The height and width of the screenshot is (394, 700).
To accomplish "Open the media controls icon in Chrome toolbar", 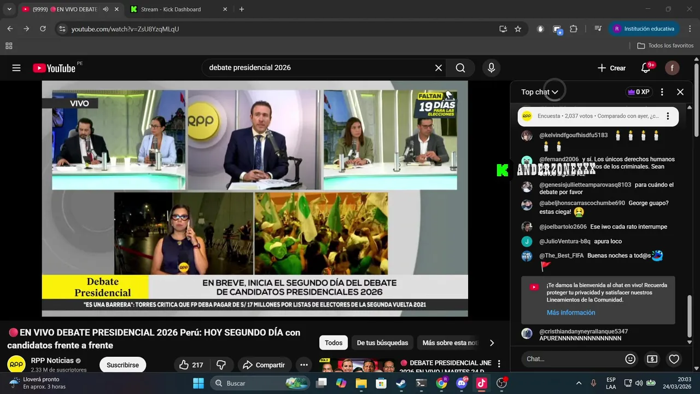I will pos(598,29).
